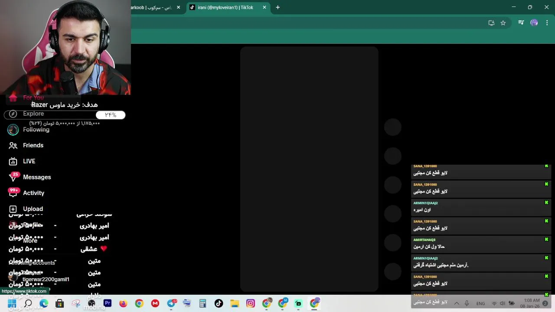Open Wi-Fi network tray icon
The image size is (555, 312).
click(494, 303)
